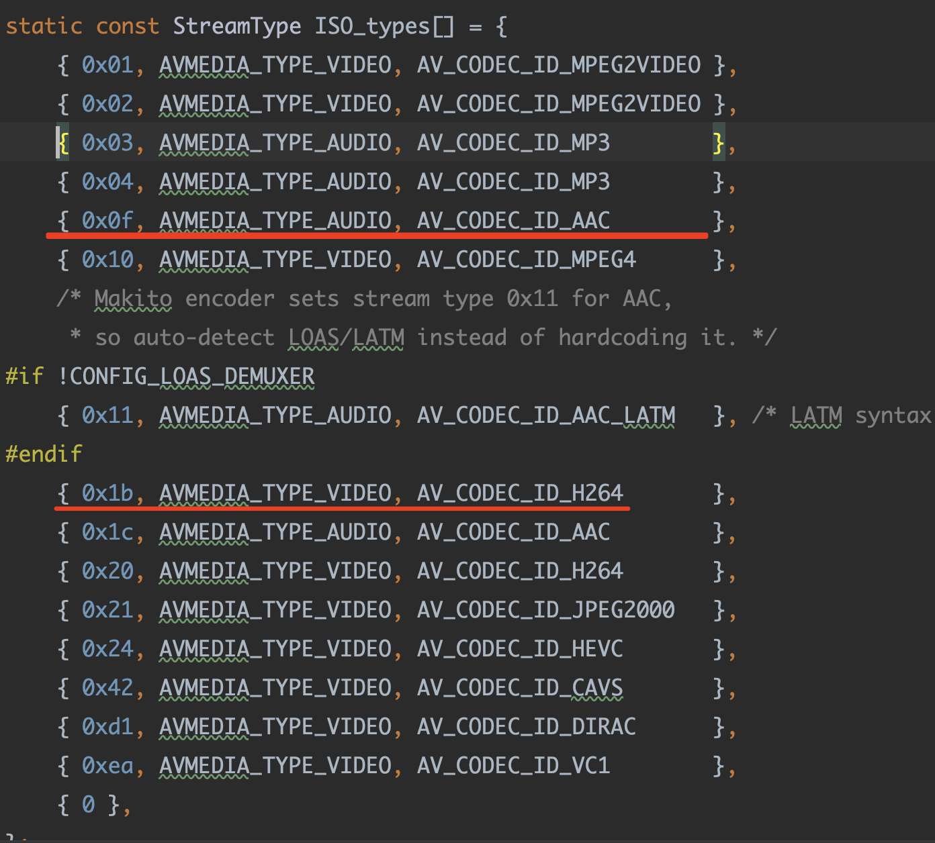
Task: Select hex value 0x02
Action: click(107, 104)
